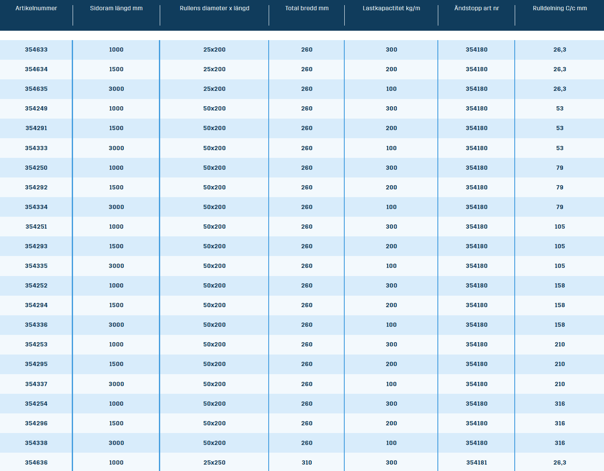The width and height of the screenshot is (604, 471).
Task: Click end stop 354180 in 354336 row
Action: pos(477,325)
